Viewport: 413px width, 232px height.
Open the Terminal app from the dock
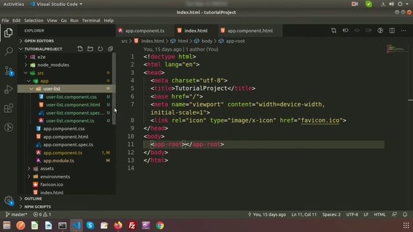click(x=63, y=226)
